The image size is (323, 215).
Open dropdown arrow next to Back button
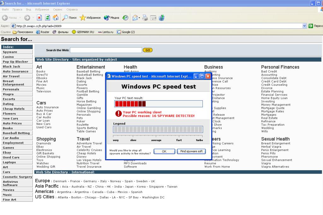[20, 18]
